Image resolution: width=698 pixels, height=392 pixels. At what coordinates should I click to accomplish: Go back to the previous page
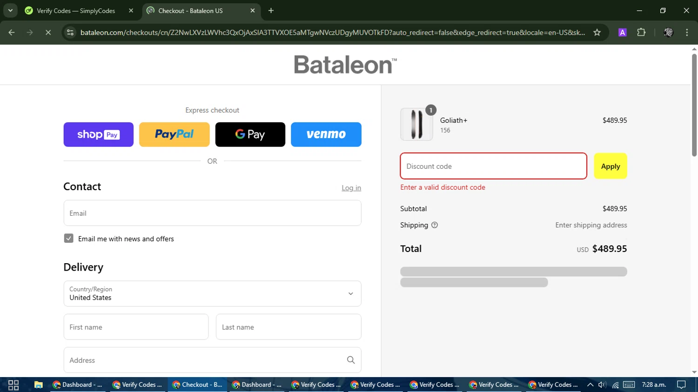pos(12,33)
